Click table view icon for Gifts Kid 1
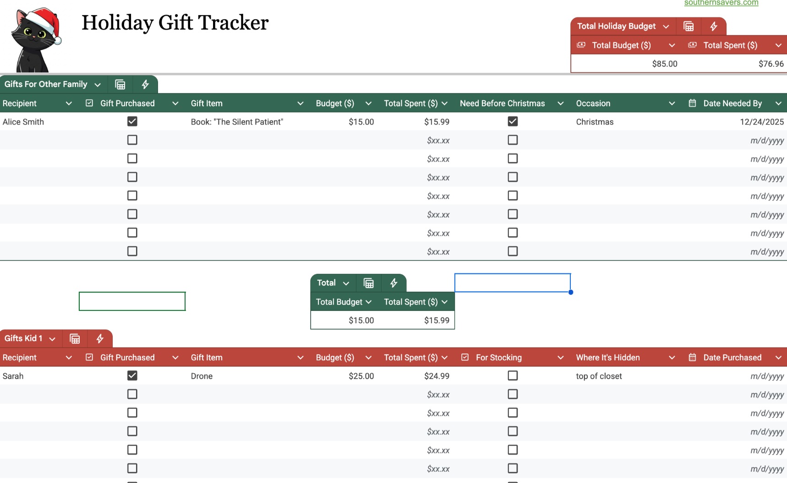 pyautogui.click(x=75, y=339)
